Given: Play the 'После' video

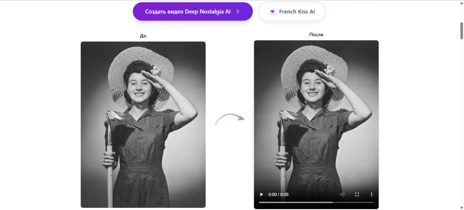Looking at the screenshot, I should click(x=261, y=194).
